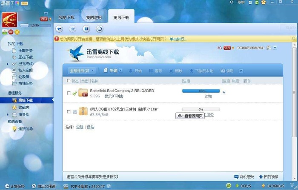Click the 反选 invert selection link
Screen dimensions: 298x190
tap(91, 127)
